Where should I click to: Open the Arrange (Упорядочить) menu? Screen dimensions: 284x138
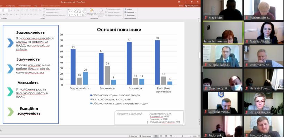click(x=91, y=12)
